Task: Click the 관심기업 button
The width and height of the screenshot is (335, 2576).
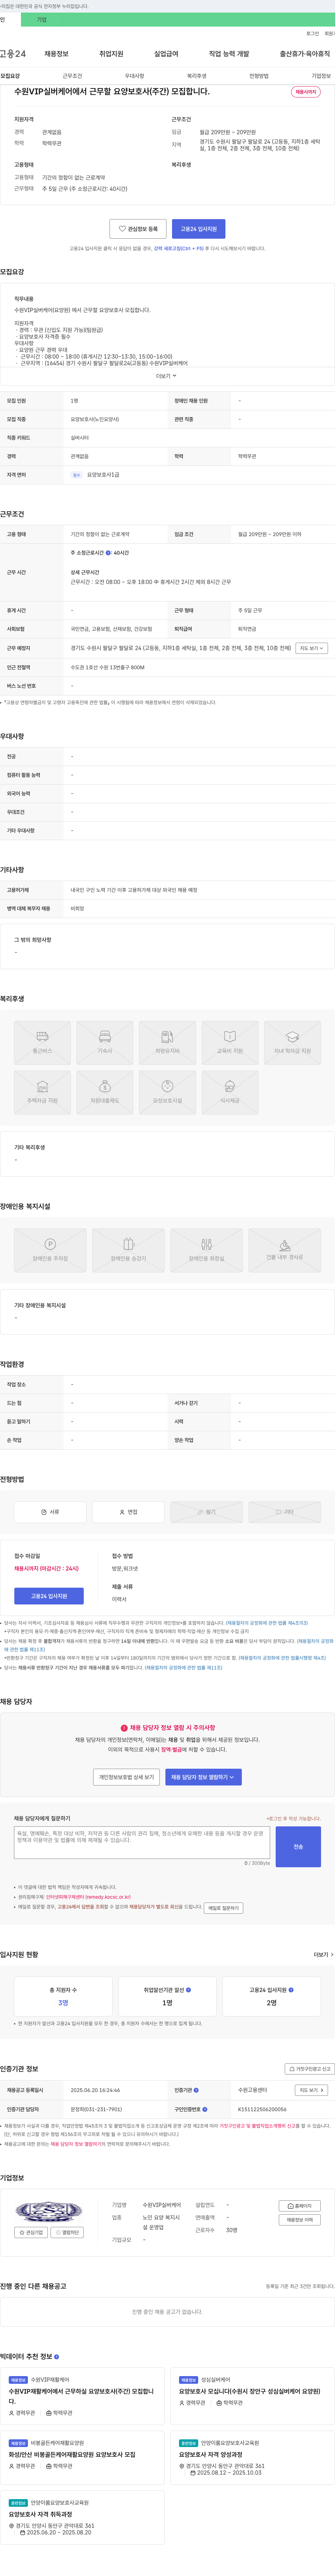Action: pyautogui.click(x=31, y=2232)
